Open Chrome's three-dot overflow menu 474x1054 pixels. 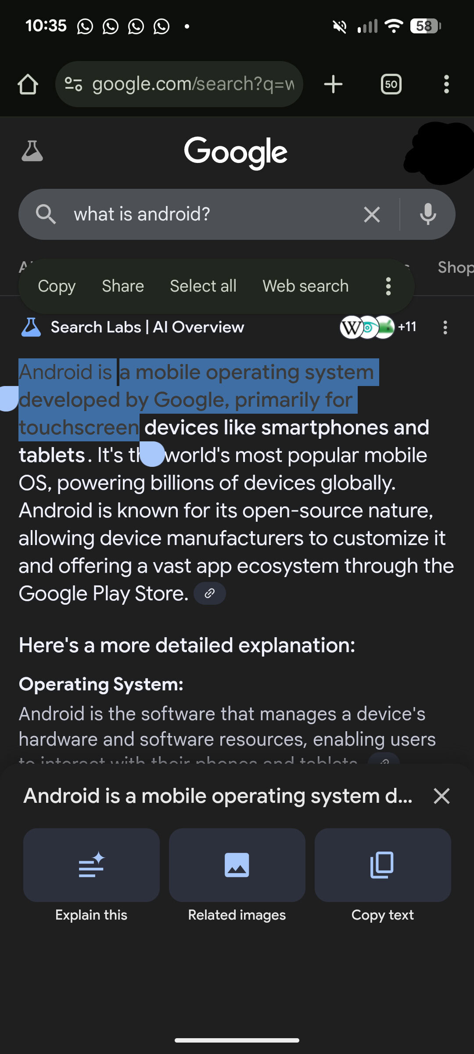click(446, 84)
